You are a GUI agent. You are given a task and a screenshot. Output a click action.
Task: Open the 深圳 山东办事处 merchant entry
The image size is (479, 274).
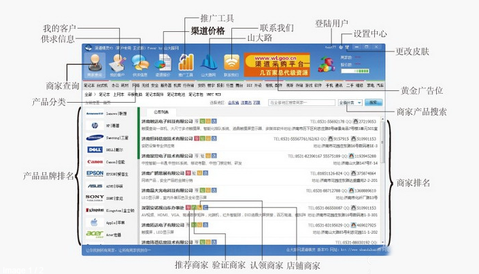click(x=163, y=207)
